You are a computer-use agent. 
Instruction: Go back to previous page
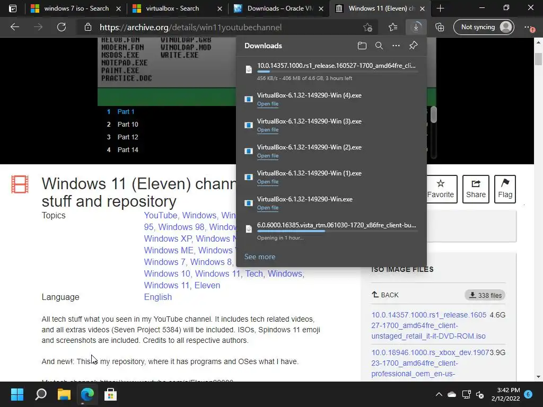(14, 27)
